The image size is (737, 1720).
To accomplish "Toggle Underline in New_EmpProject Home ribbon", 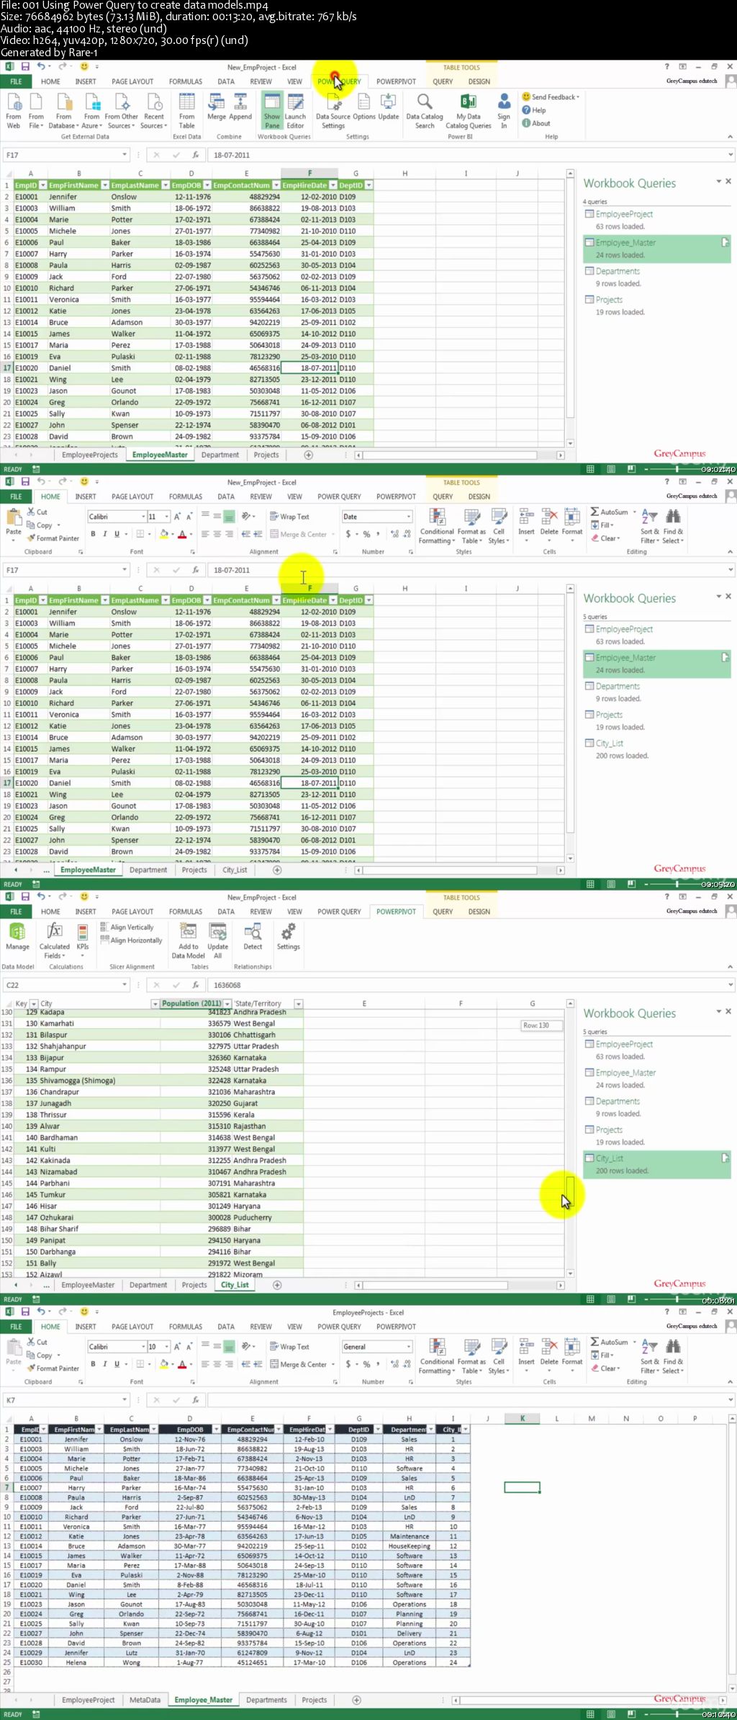I will (117, 534).
